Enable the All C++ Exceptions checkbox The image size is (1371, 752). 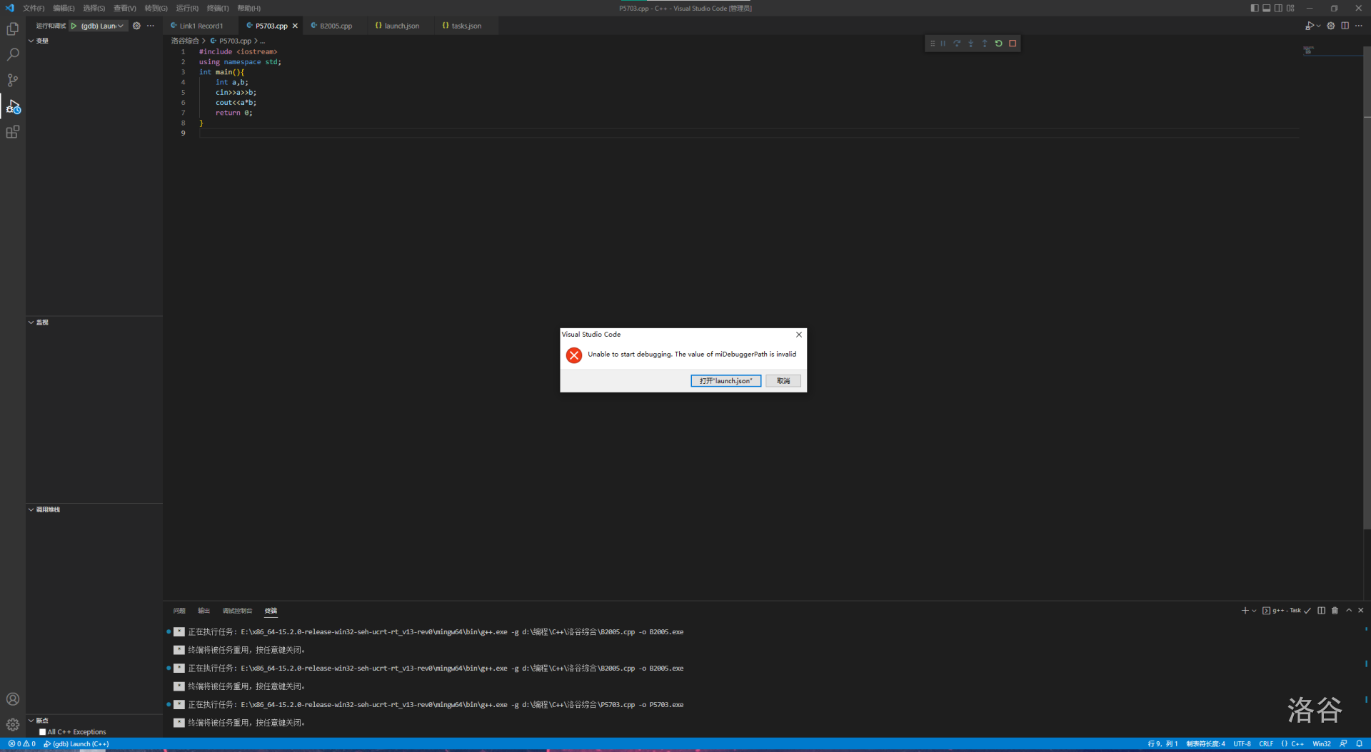pos(43,732)
